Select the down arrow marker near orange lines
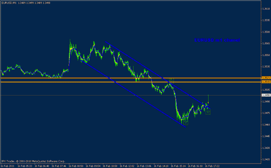Image resolution: width=271 pixels, height=168 pixels. pyautogui.click(x=171, y=80)
